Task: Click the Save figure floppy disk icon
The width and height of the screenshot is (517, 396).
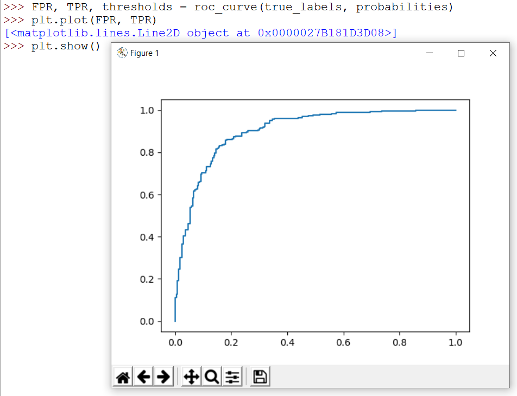Action: click(259, 376)
